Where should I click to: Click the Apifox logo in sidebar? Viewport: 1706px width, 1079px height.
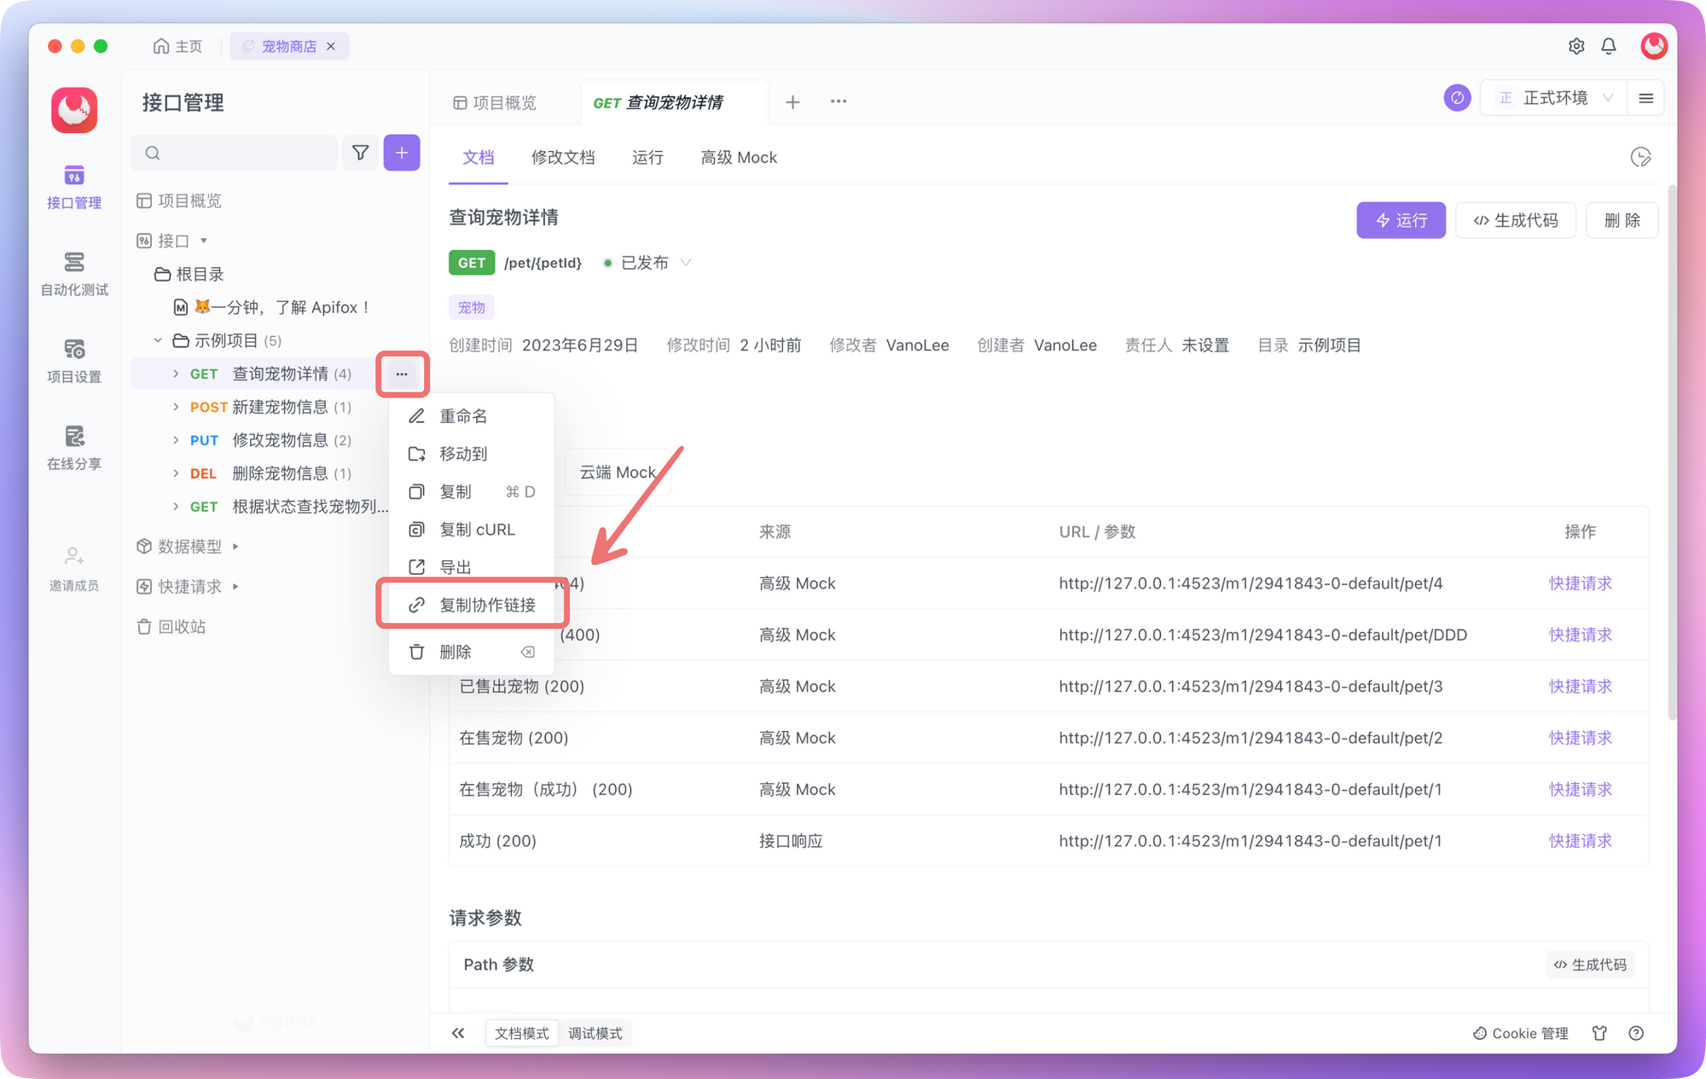[74, 110]
